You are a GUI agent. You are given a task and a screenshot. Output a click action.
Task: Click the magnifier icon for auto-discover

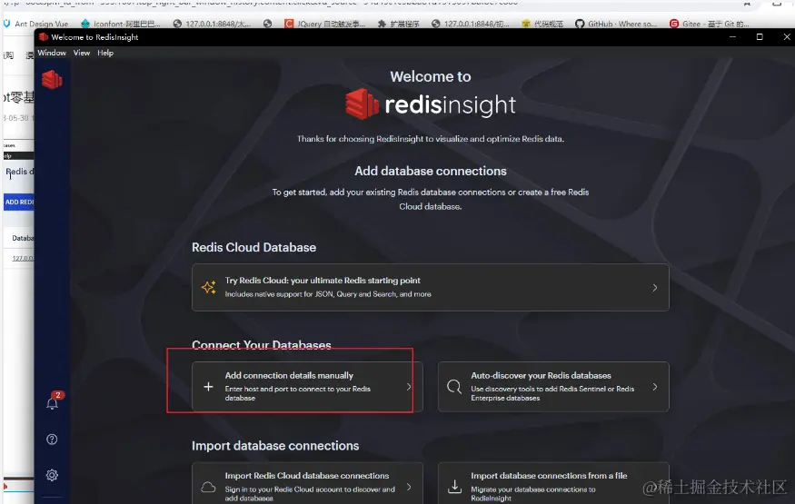(454, 387)
